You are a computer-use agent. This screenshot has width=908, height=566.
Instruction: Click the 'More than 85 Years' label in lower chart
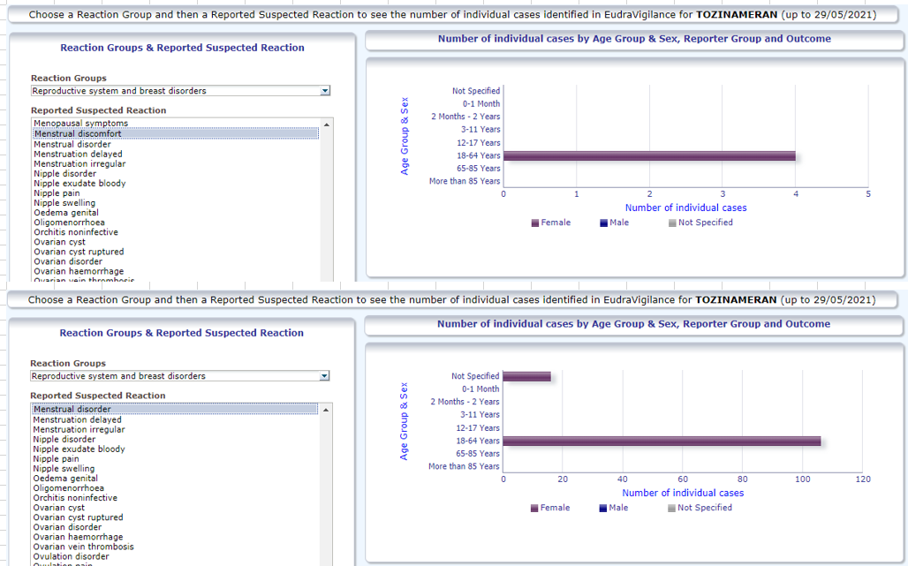(464, 466)
